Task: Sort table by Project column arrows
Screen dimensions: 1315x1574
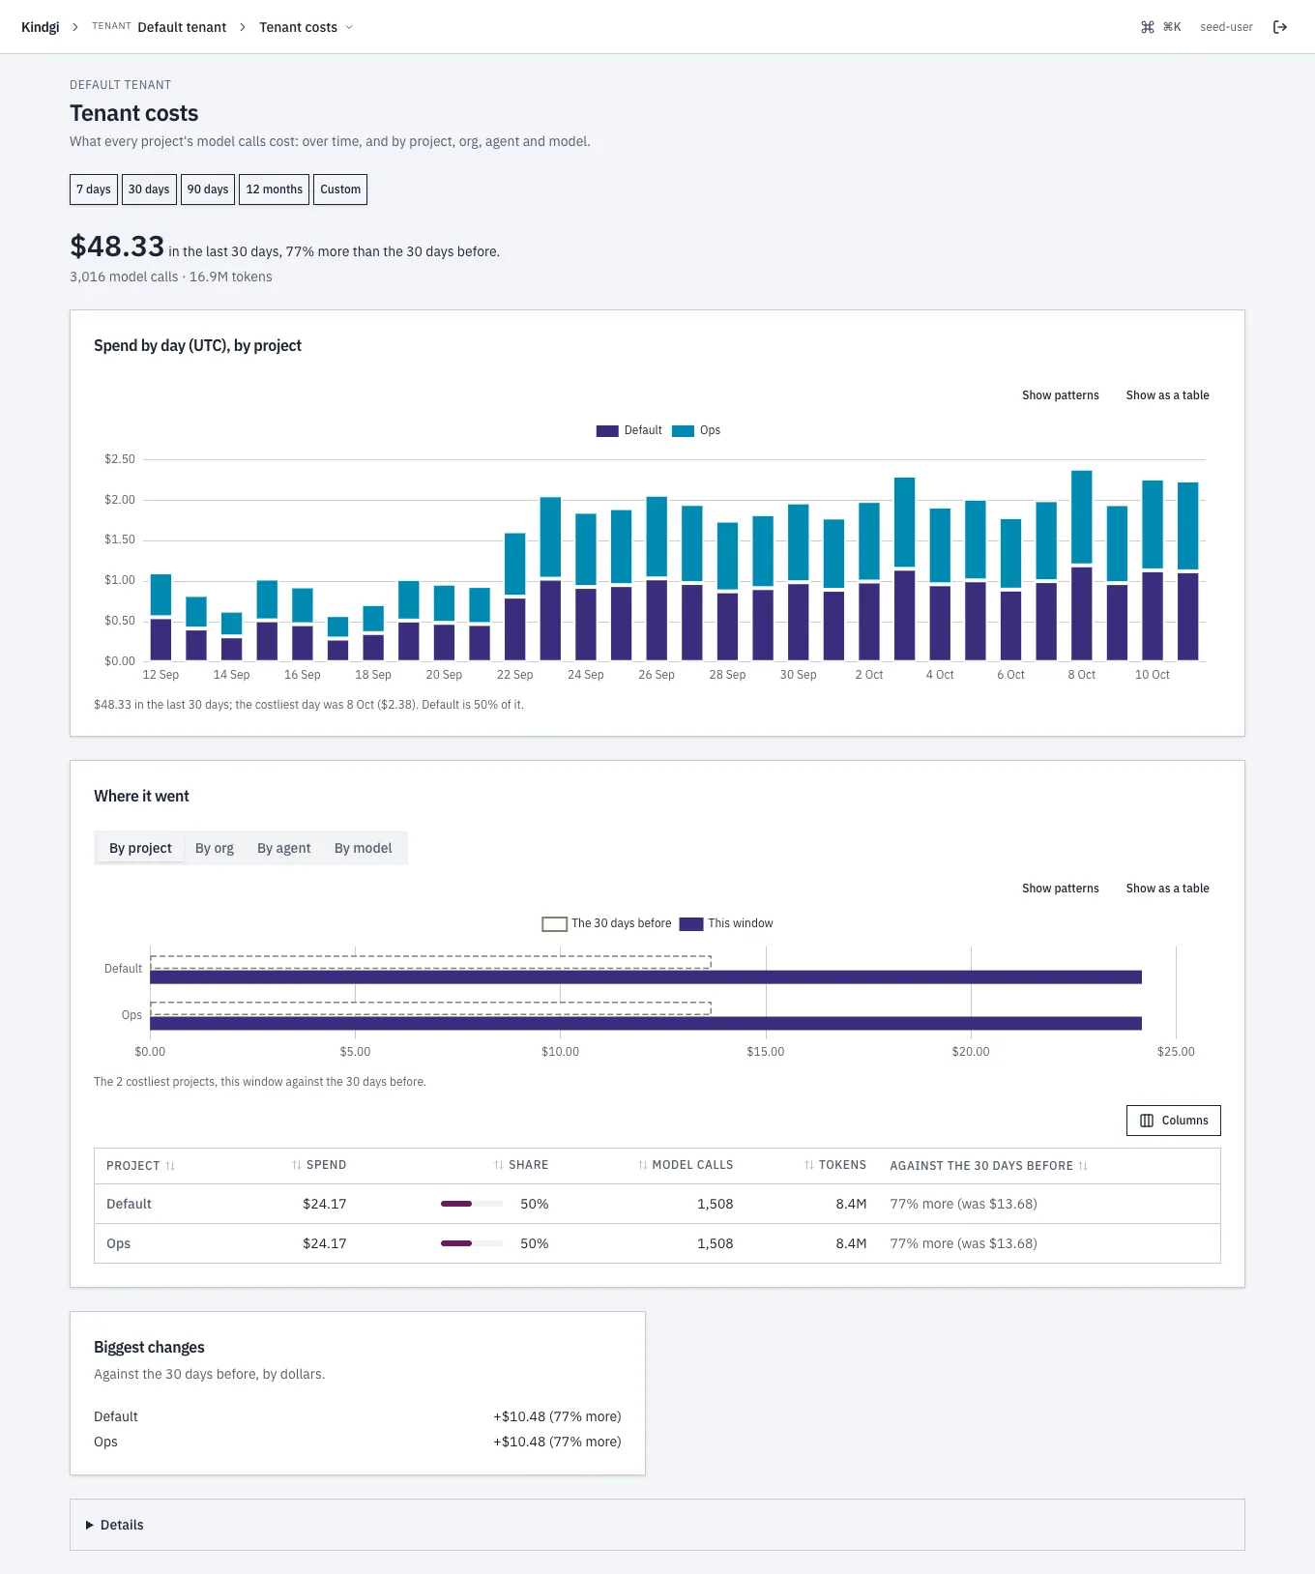Action: click(x=170, y=1166)
